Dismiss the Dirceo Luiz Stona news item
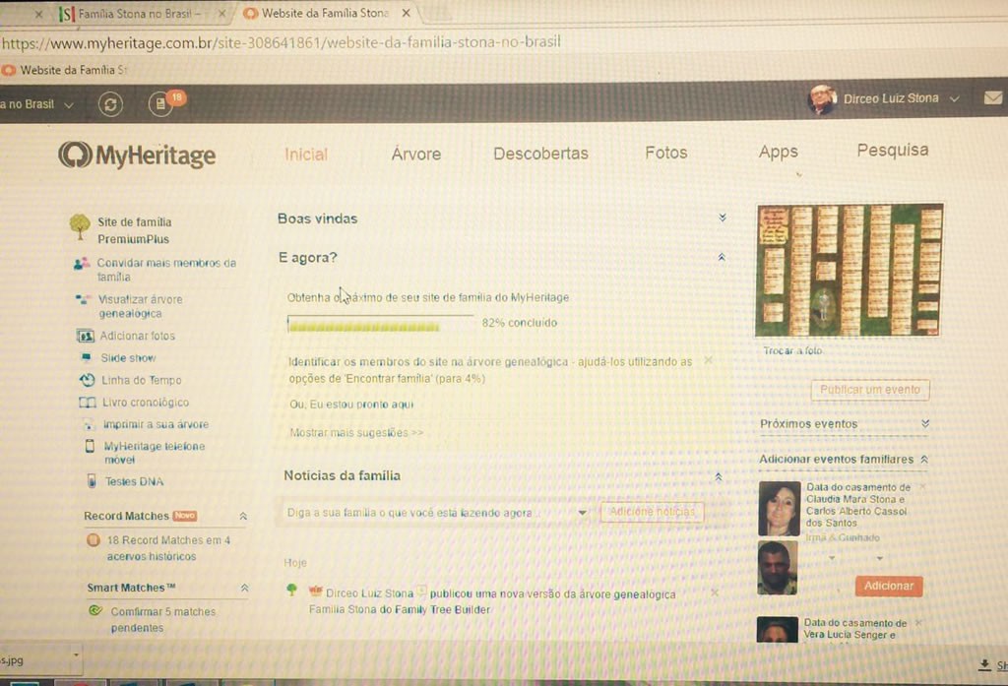This screenshot has height=686, width=1008. [715, 592]
